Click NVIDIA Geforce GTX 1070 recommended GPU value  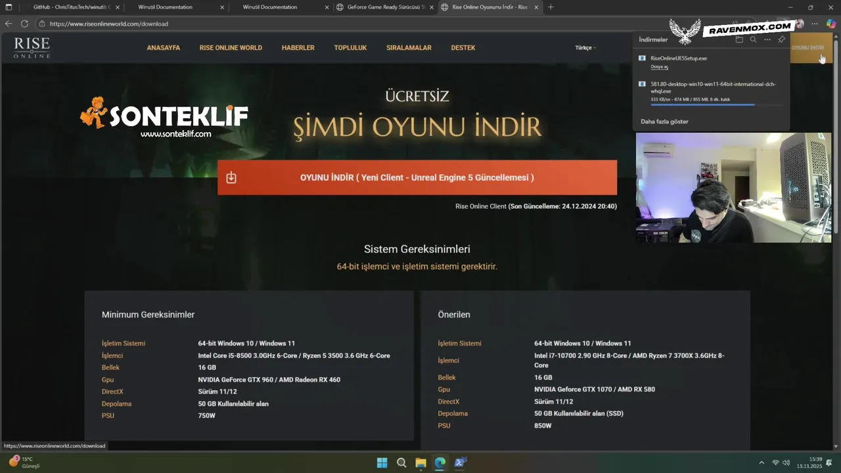[x=595, y=389]
